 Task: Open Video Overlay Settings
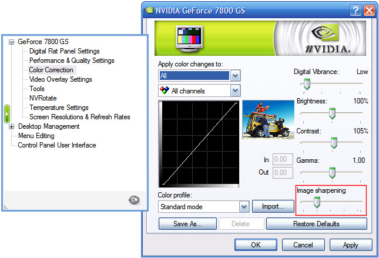click(x=61, y=79)
